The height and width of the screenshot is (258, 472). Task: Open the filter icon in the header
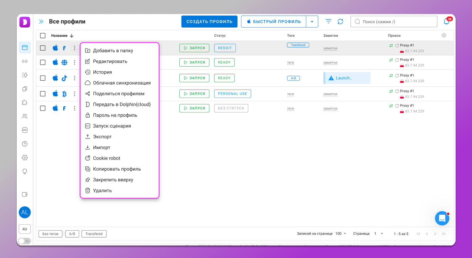pyautogui.click(x=328, y=21)
